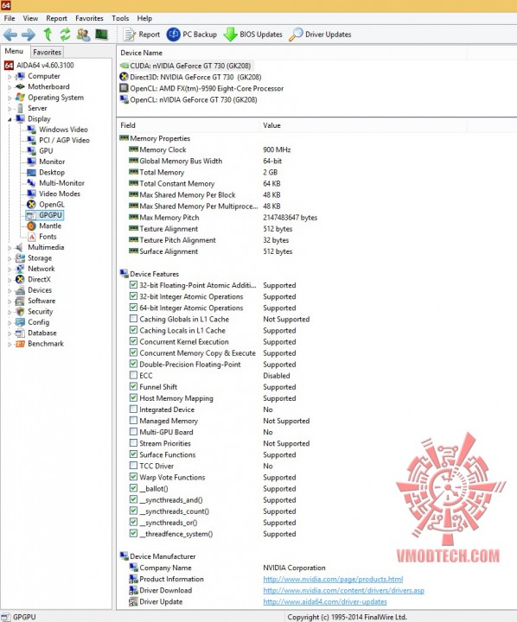Open the Report menu
This screenshot has width=517, height=622.
point(56,18)
